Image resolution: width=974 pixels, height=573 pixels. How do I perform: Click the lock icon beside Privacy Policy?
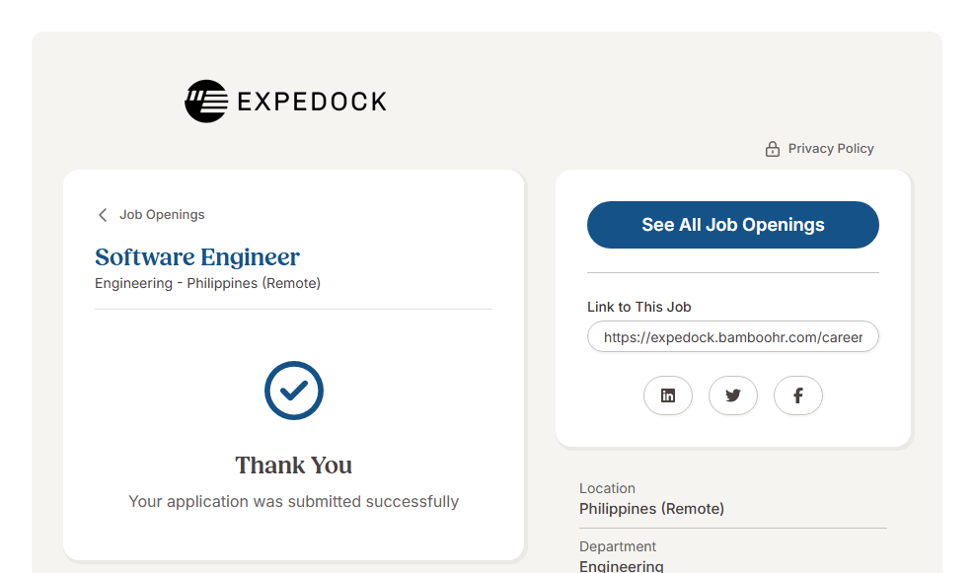[773, 149]
